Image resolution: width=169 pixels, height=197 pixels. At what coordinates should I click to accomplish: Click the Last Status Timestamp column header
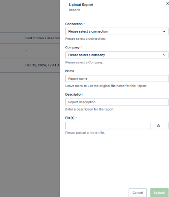tap(43, 38)
